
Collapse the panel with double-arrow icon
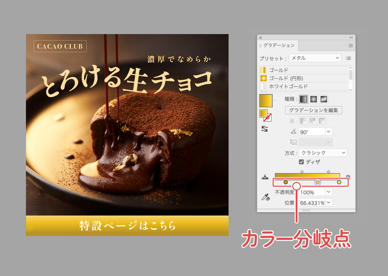click(351, 38)
